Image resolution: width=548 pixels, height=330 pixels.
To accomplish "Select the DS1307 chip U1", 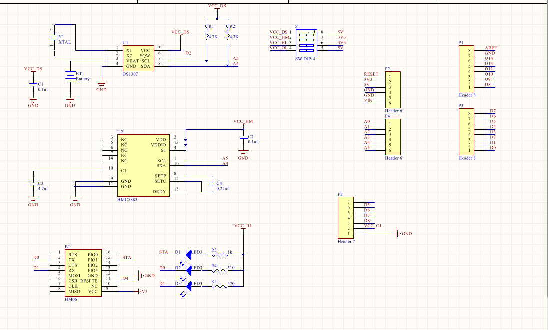I will [138, 58].
